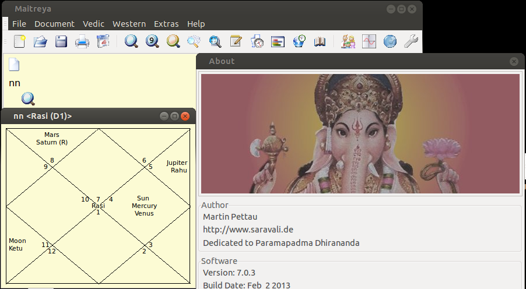The width and height of the screenshot is (526, 289).
Task: Click the document with clock toolbar icon
Action: coord(257,41)
